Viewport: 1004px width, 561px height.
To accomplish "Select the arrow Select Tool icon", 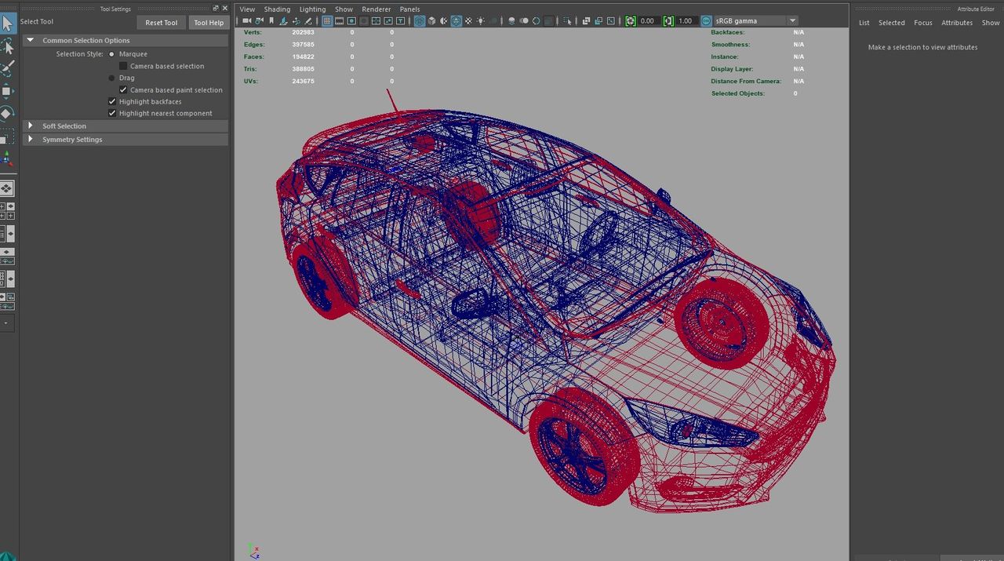I will tap(7, 22).
